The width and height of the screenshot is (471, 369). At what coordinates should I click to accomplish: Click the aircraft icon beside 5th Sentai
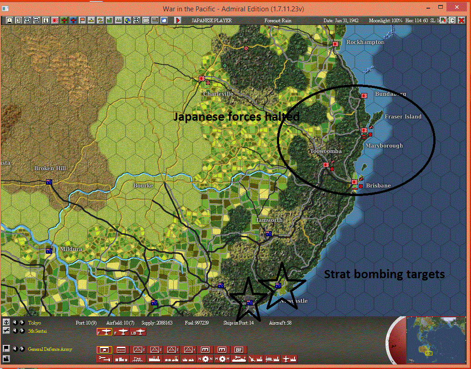(6, 330)
